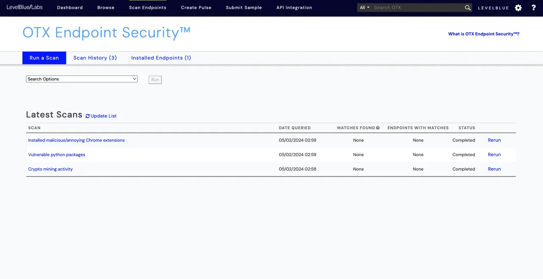This screenshot has width=543, height=279.
Task: Click the SCAN column header
Action: (34, 128)
